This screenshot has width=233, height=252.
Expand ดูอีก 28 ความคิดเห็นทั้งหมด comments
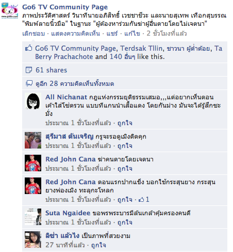click(x=75, y=84)
